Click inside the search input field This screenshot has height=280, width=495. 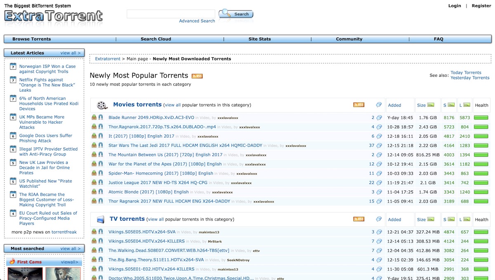pos(170,14)
